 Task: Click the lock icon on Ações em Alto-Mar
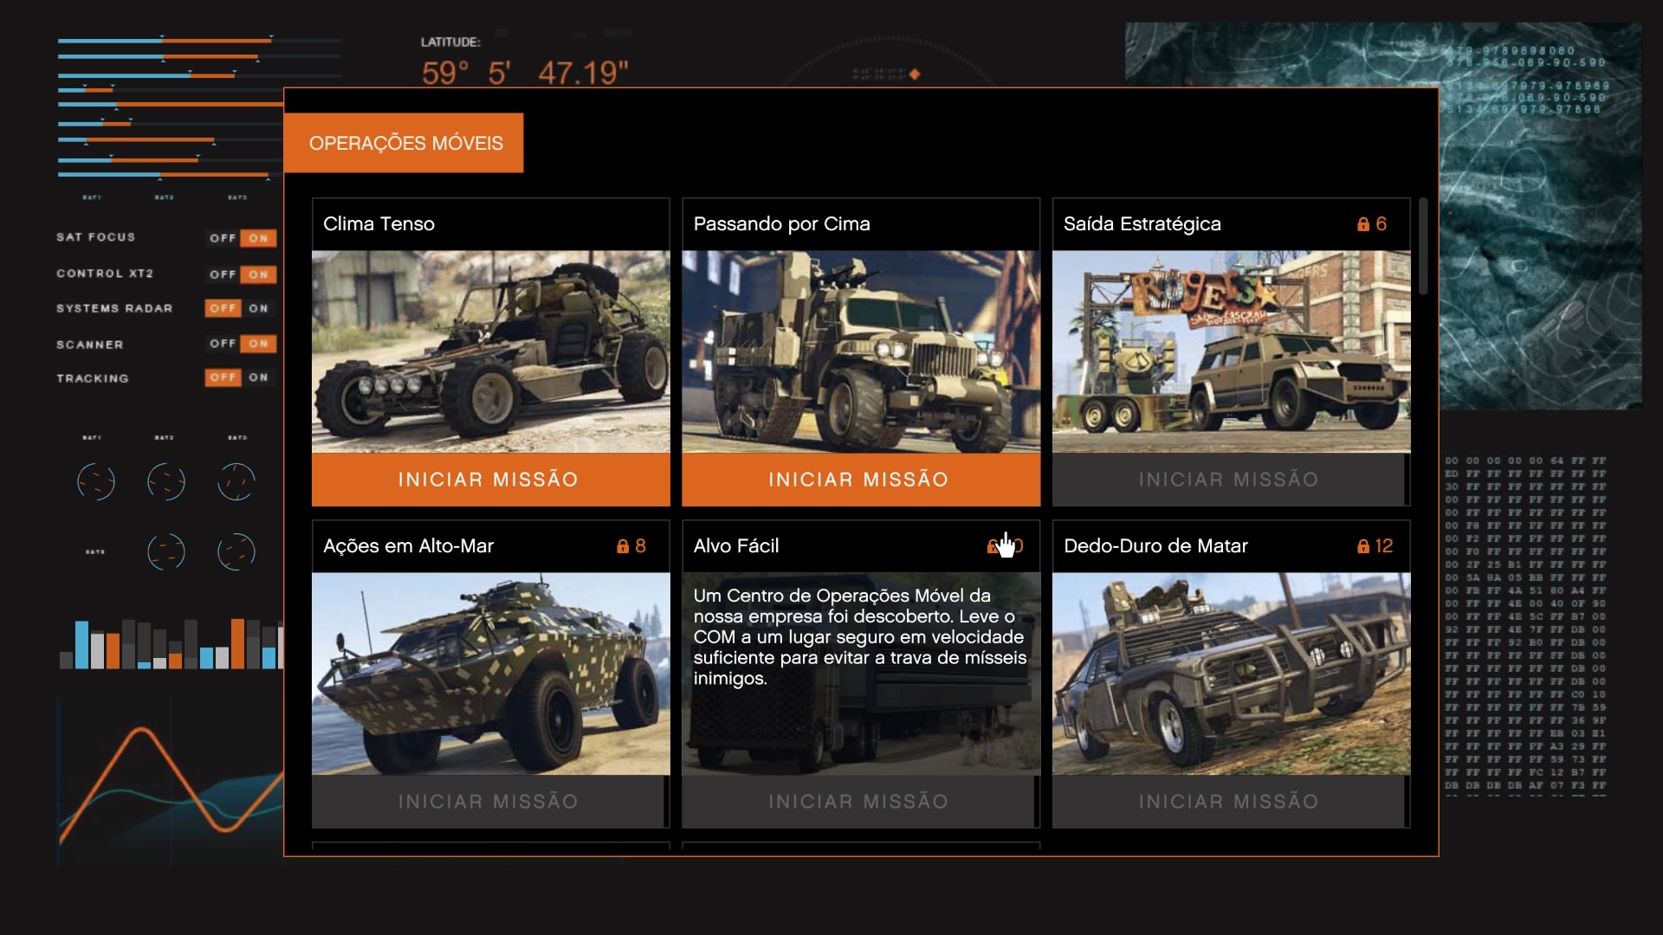coord(623,546)
